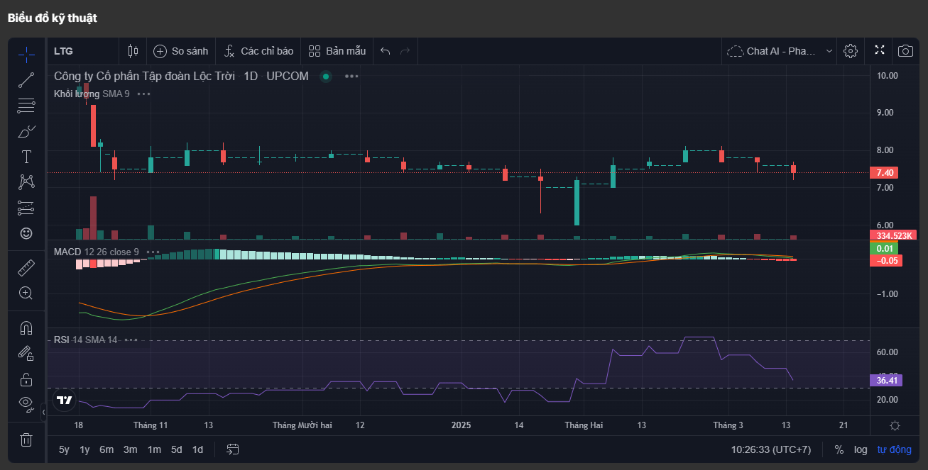Open go to date calendar
This screenshot has height=470, width=928.
[233, 449]
